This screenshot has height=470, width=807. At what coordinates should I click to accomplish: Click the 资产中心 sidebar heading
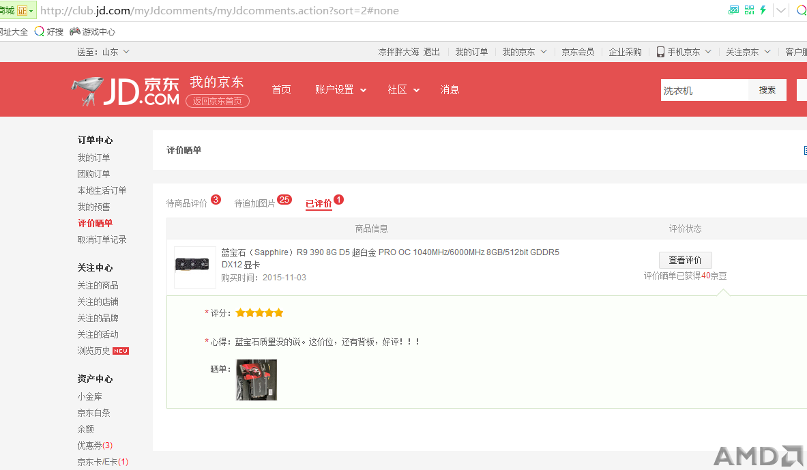[x=95, y=379]
